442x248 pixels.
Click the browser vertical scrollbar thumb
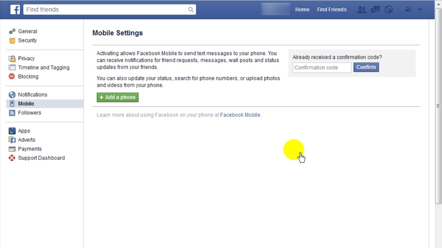coord(438,106)
